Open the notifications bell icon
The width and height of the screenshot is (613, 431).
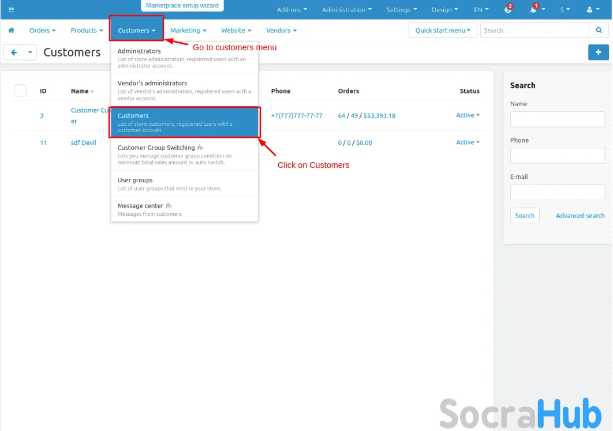click(534, 10)
